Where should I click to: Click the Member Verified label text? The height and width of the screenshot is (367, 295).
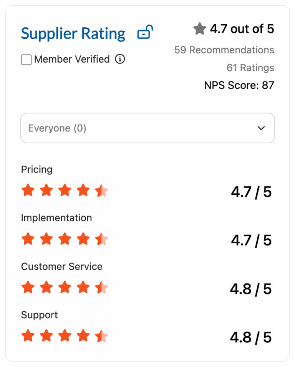click(x=72, y=59)
